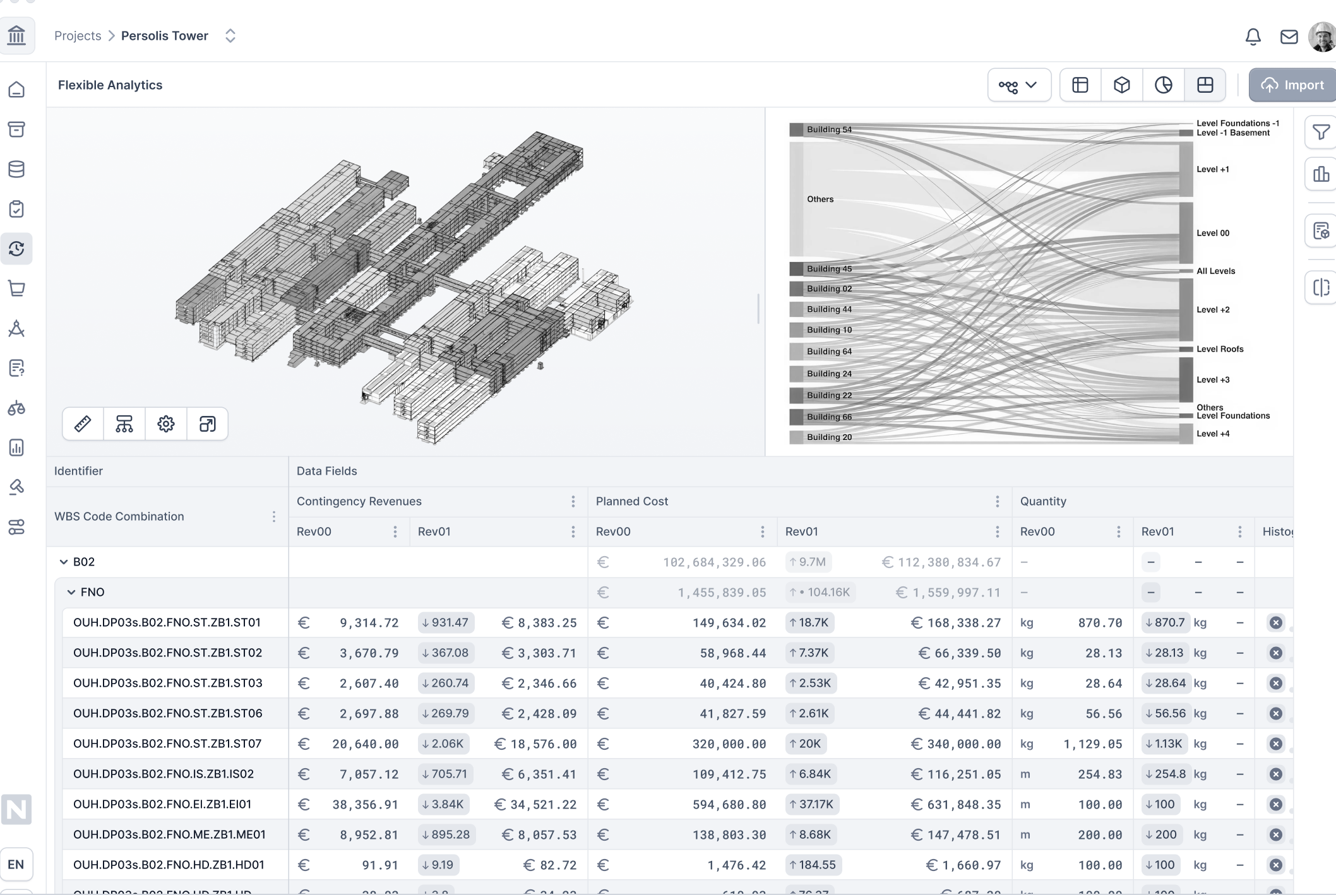Open Contingency Revenues column options
Screen dimensions: 1336x895
tap(573, 501)
